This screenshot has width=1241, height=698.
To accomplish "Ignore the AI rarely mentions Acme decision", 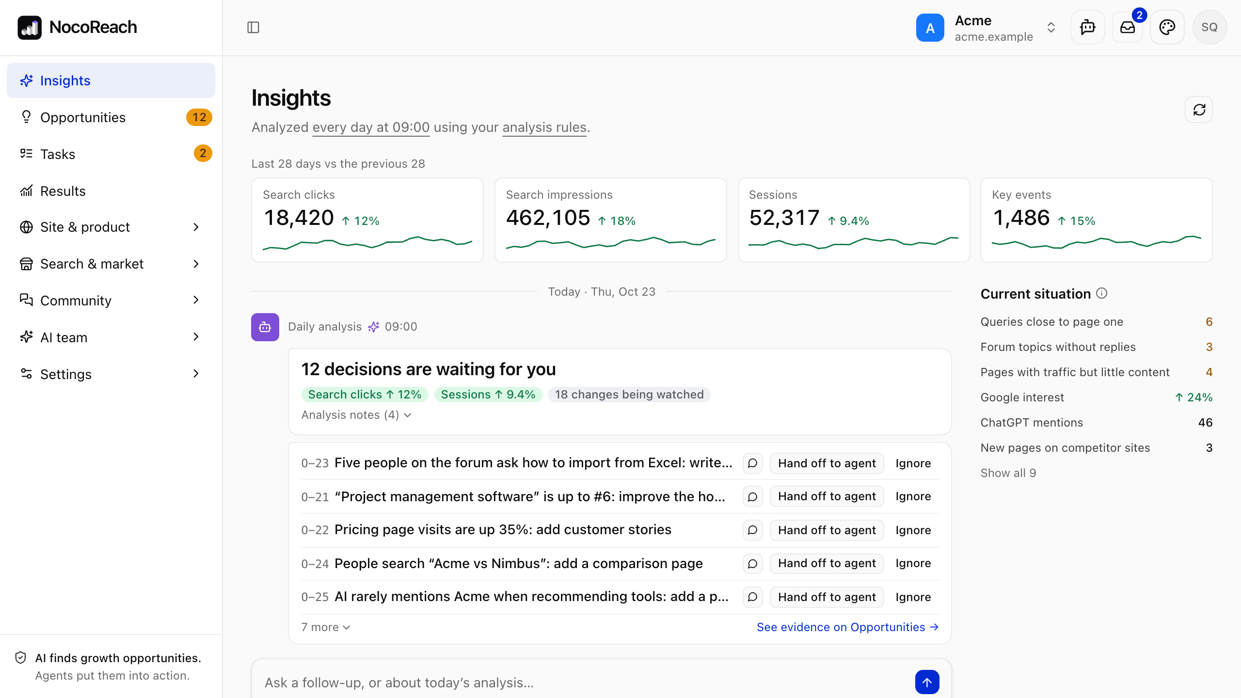I will point(913,597).
